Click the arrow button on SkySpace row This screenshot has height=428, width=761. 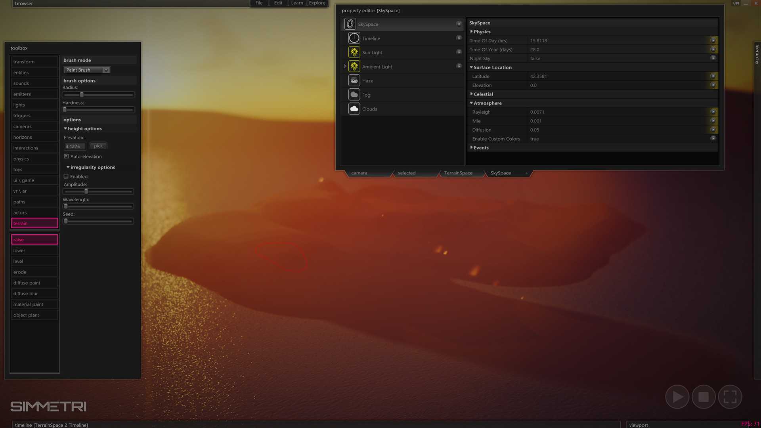point(459,24)
